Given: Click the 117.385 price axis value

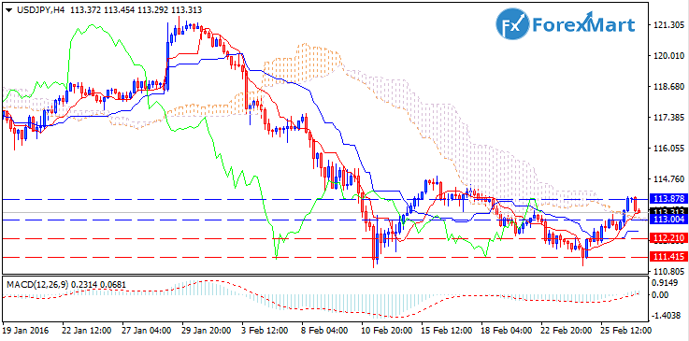Looking at the screenshot, I should (667, 118).
